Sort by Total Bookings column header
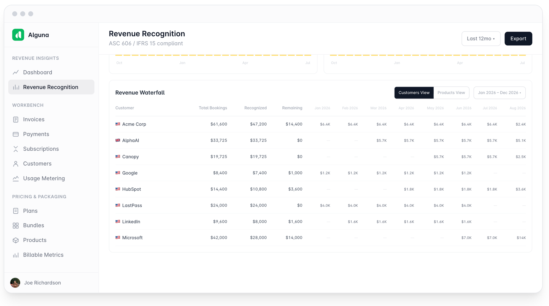The width and height of the screenshot is (549, 306). [x=213, y=108]
